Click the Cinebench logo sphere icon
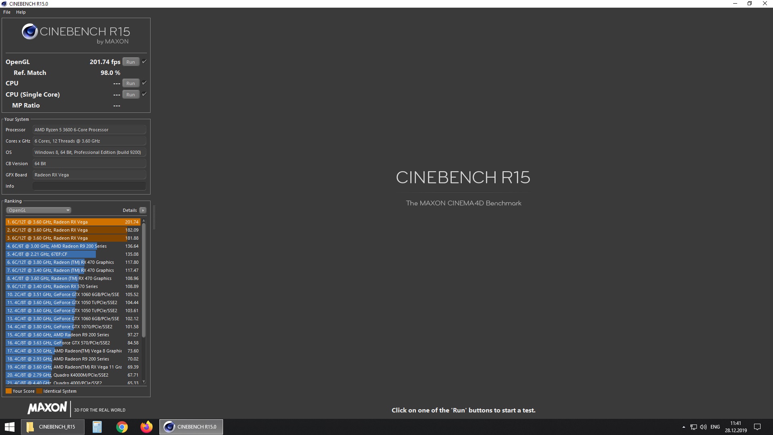 (29, 32)
